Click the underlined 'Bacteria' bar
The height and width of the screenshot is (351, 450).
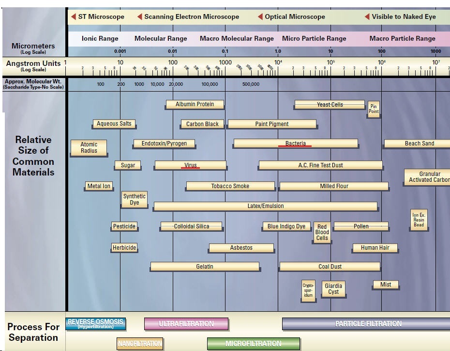tap(296, 144)
